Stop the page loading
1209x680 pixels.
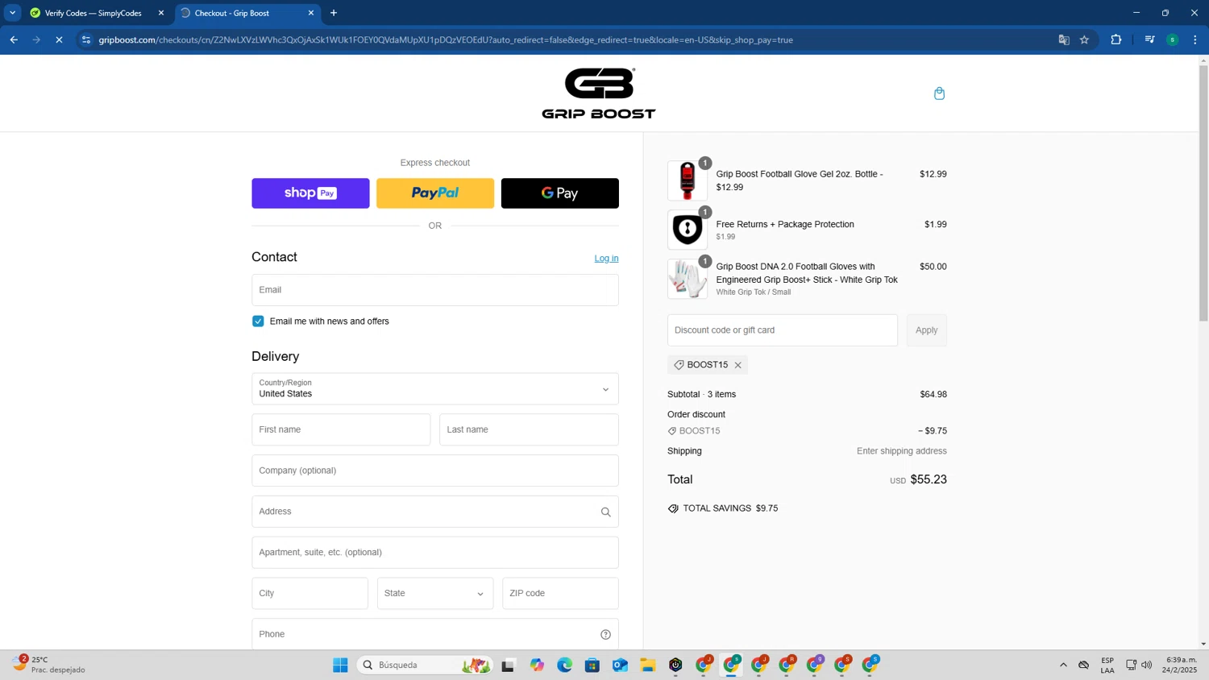point(59,39)
